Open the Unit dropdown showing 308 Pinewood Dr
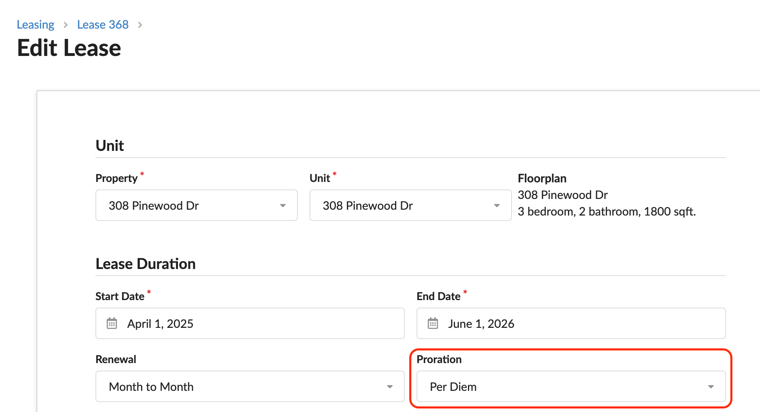The height and width of the screenshot is (412, 760). coord(411,205)
